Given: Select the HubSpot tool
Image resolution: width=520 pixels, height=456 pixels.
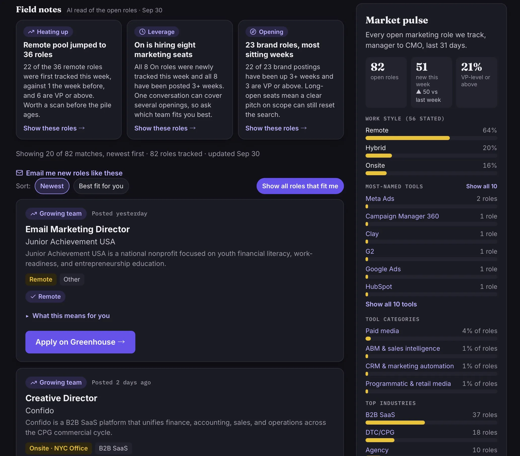Looking at the screenshot, I should 379,287.
